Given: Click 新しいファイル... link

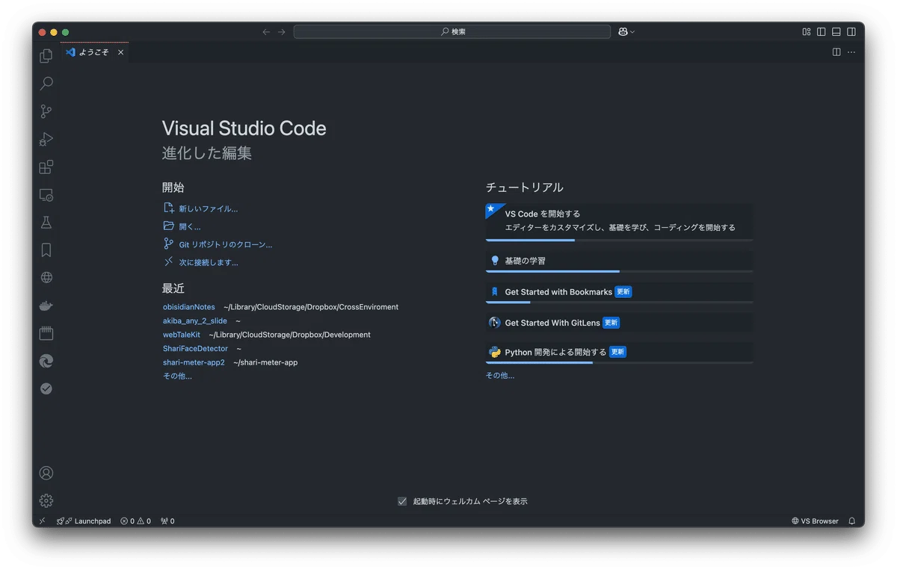Looking at the screenshot, I should pyautogui.click(x=200, y=208).
